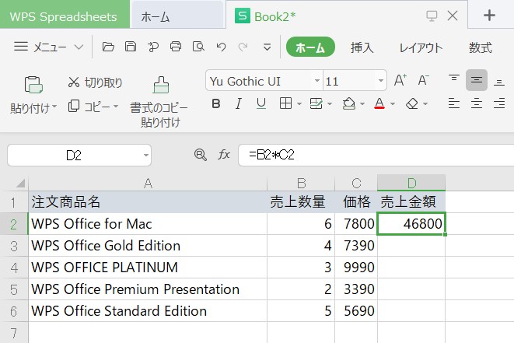Toggle underline formatting
Image resolution: width=514 pixels, height=343 pixels.
click(261, 104)
